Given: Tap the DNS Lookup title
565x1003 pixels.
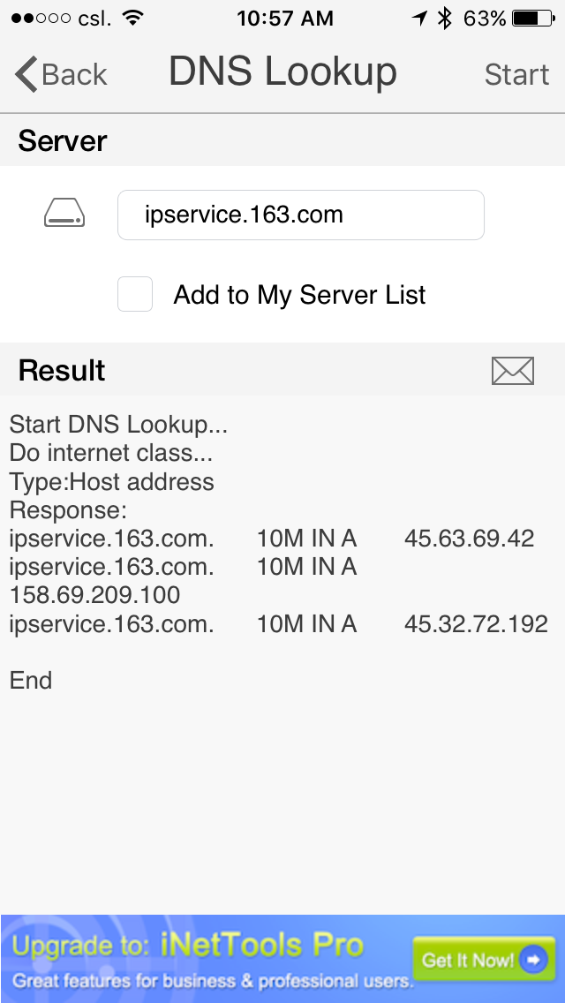Looking at the screenshot, I should pos(282,72).
